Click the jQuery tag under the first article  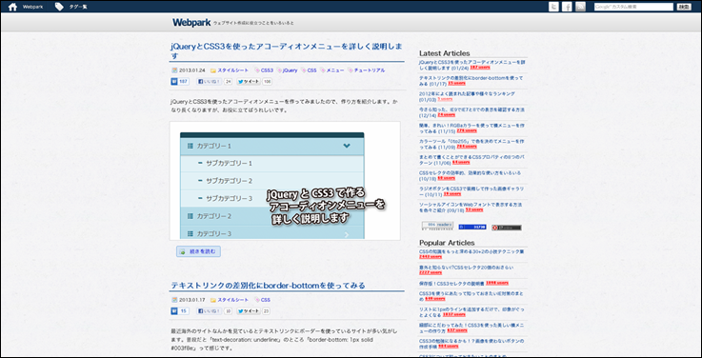click(x=291, y=70)
